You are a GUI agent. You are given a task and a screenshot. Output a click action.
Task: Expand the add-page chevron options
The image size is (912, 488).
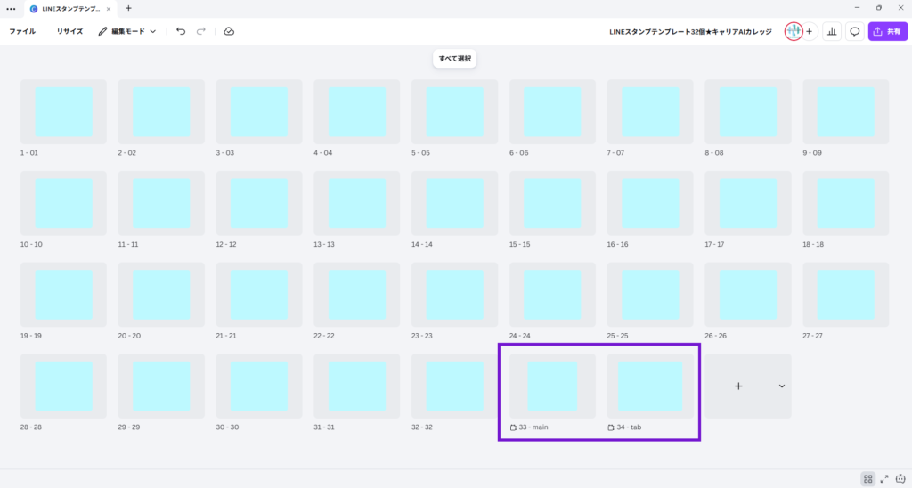coord(781,386)
